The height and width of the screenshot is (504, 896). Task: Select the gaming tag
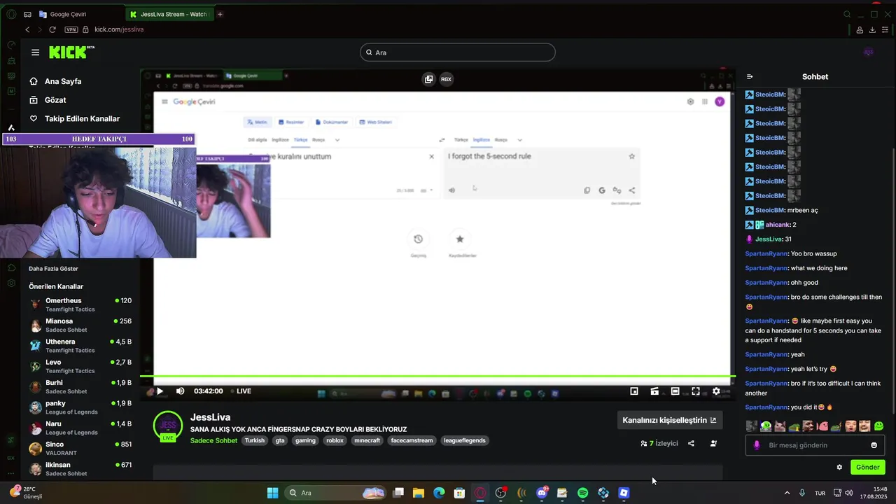tap(305, 440)
